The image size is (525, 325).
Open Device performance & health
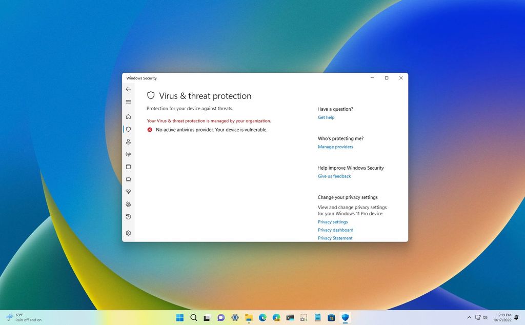click(128, 192)
